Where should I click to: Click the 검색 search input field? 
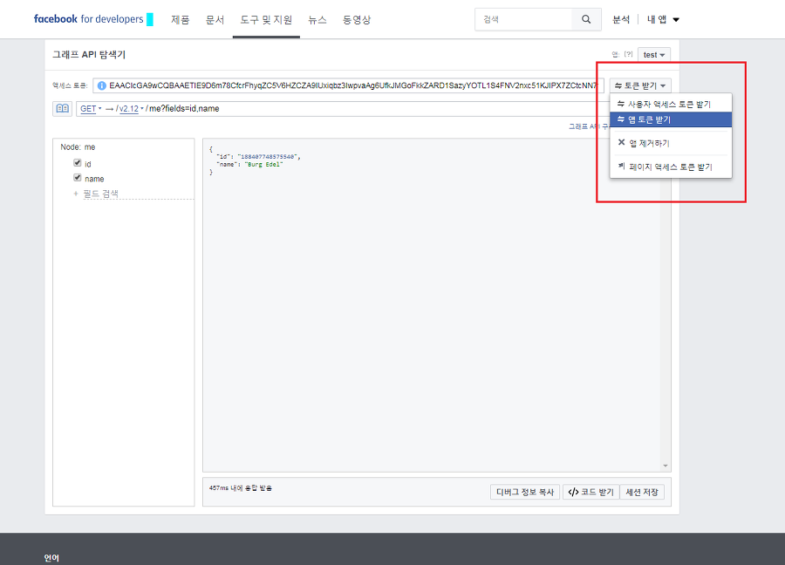[x=523, y=19]
